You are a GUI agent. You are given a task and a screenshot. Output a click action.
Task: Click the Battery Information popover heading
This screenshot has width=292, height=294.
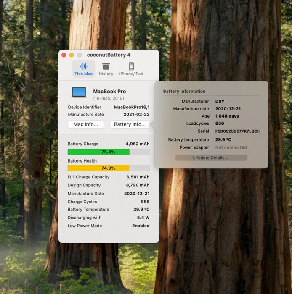(x=184, y=91)
